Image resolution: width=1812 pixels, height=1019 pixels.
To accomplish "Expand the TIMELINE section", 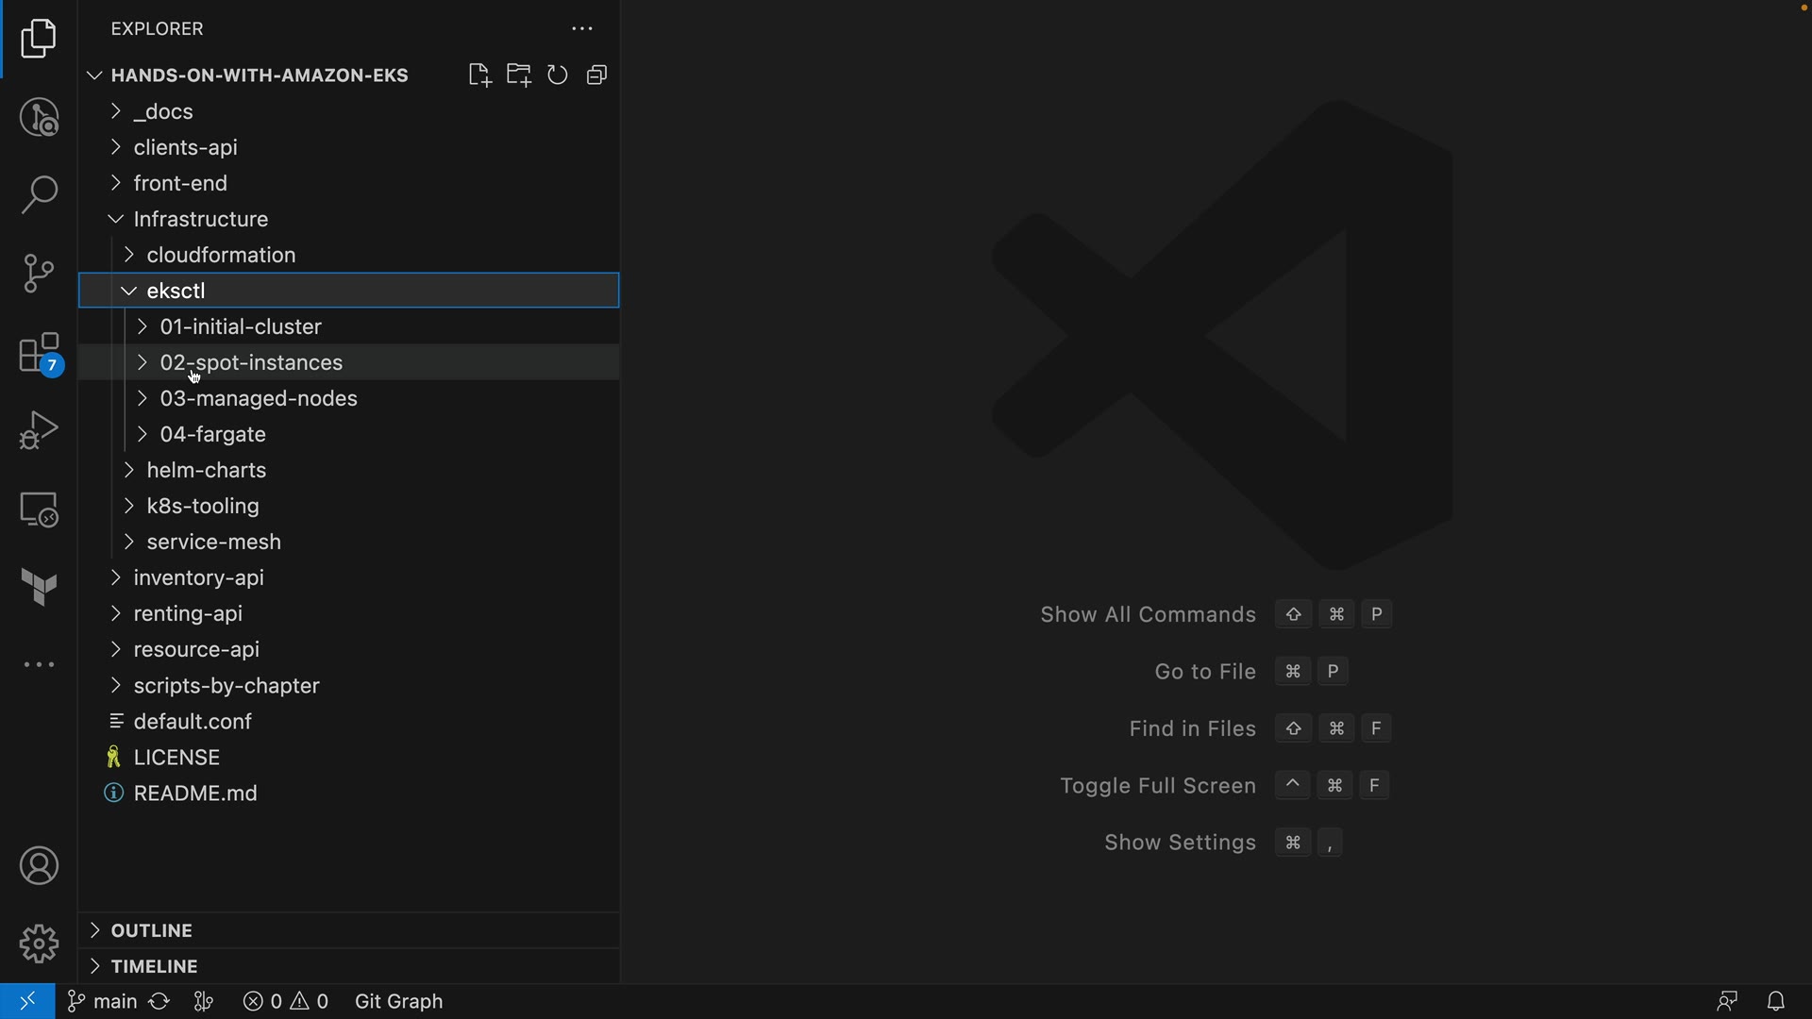I will pyautogui.click(x=154, y=966).
